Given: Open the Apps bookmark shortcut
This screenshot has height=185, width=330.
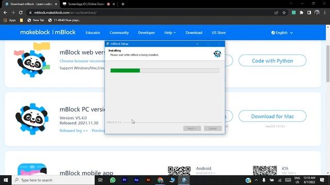Looking at the screenshot, I should tap(10, 20).
